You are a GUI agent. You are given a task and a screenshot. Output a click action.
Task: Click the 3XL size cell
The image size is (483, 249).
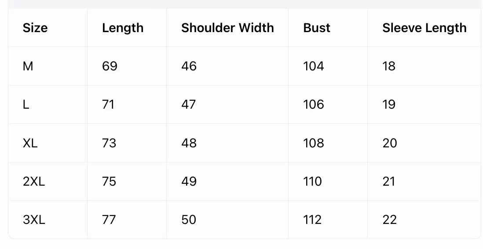tap(34, 220)
